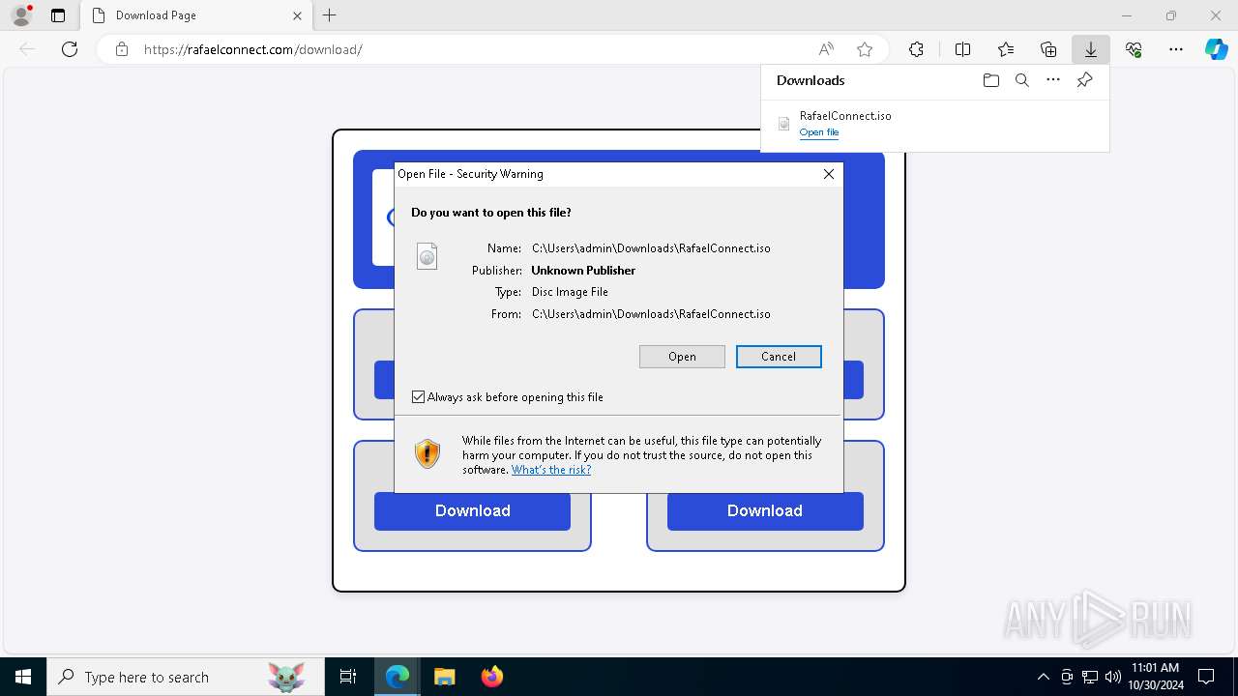
Task: Open File Explorer from taskbar
Action: coord(444,677)
